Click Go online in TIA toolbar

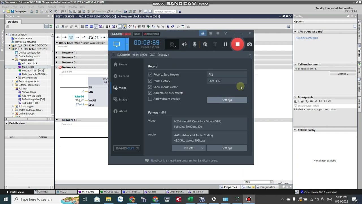99,11
